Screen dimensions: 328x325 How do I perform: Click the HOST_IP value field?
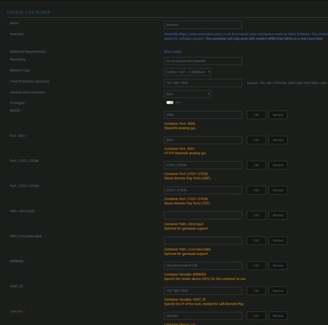point(203,291)
